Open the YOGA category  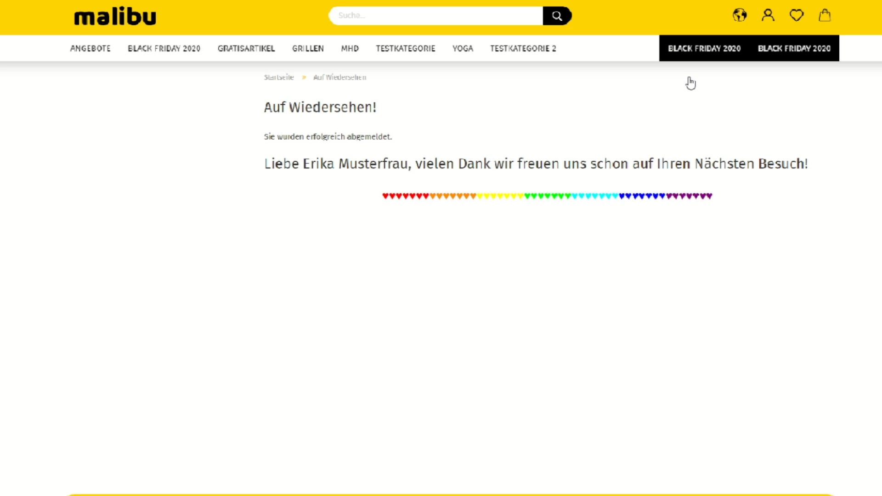(x=463, y=48)
